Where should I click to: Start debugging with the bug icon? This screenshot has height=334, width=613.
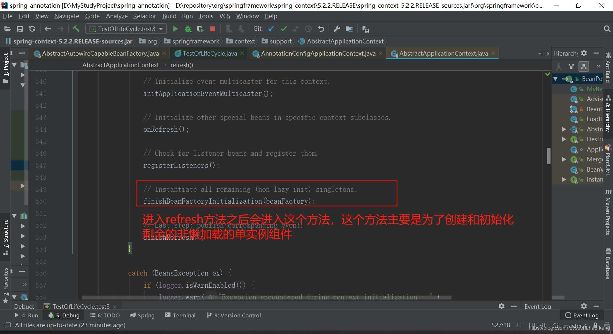click(188, 29)
